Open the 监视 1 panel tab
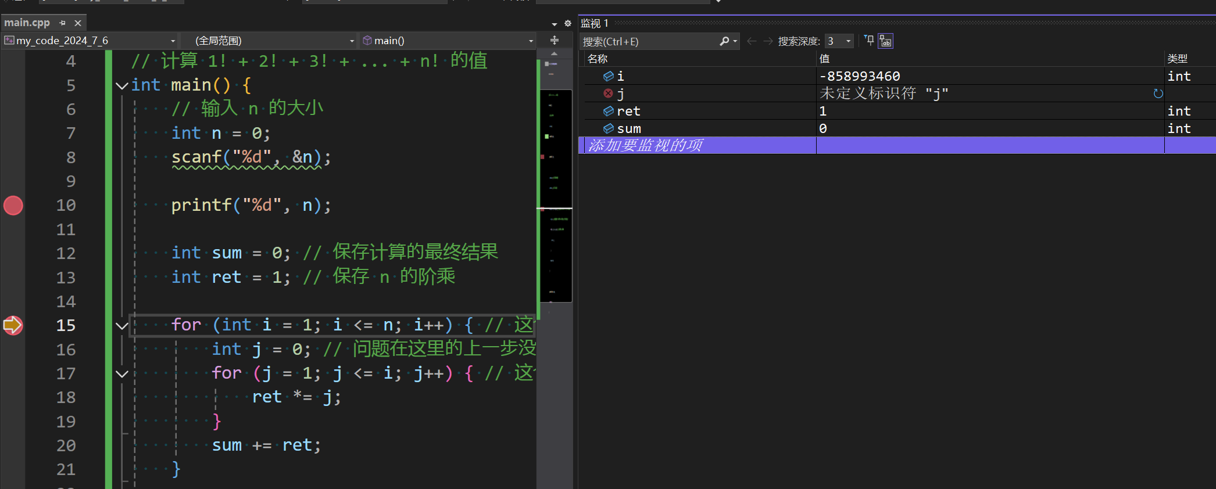Viewport: 1216px width, 489px height. (594, 23)
